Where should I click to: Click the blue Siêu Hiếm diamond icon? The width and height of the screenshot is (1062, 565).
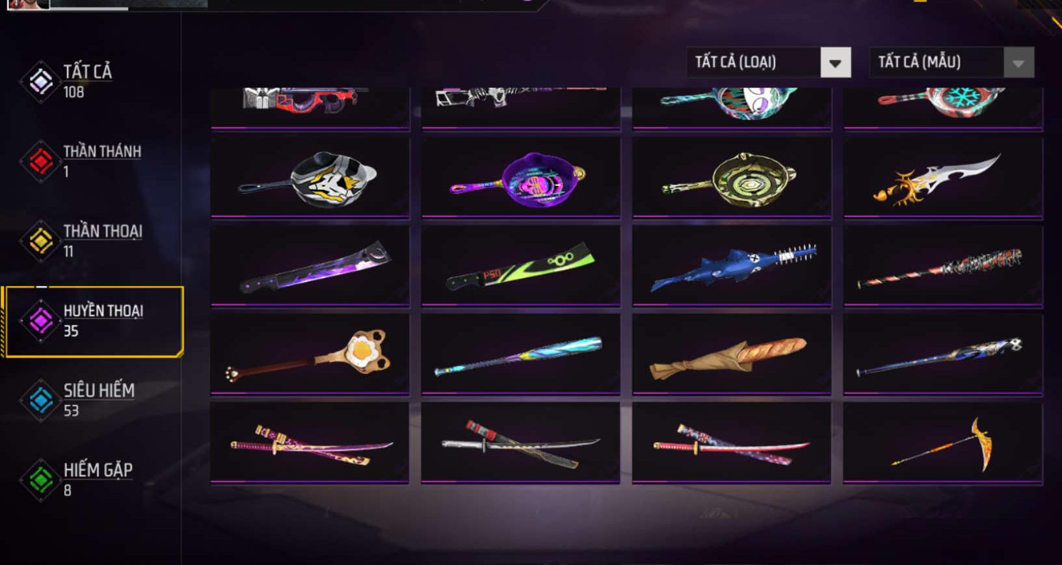coord(41,400)
